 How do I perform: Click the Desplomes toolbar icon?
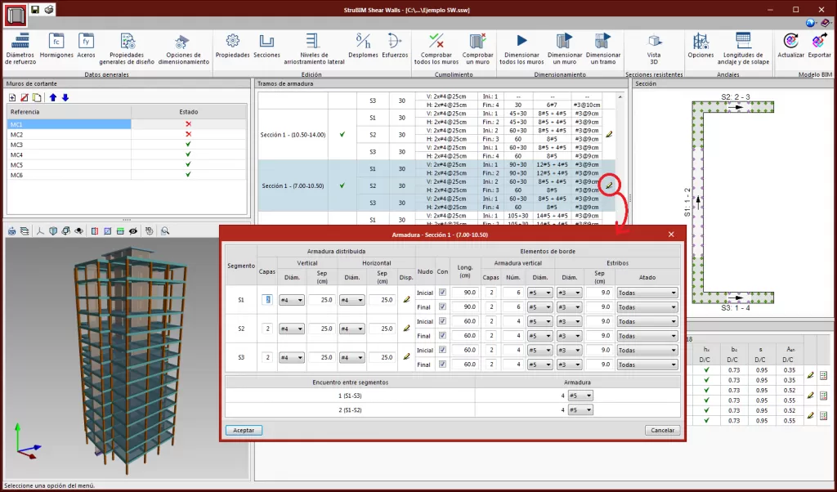(364, 41)
